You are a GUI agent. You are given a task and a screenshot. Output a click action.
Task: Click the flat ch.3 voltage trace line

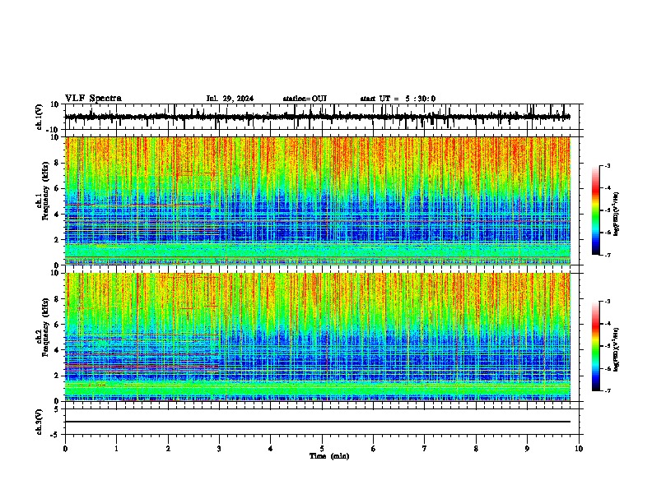pyautogui.click(x=318, y=422)
